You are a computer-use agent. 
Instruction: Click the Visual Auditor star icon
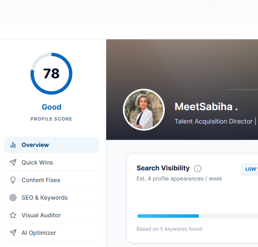13,215
